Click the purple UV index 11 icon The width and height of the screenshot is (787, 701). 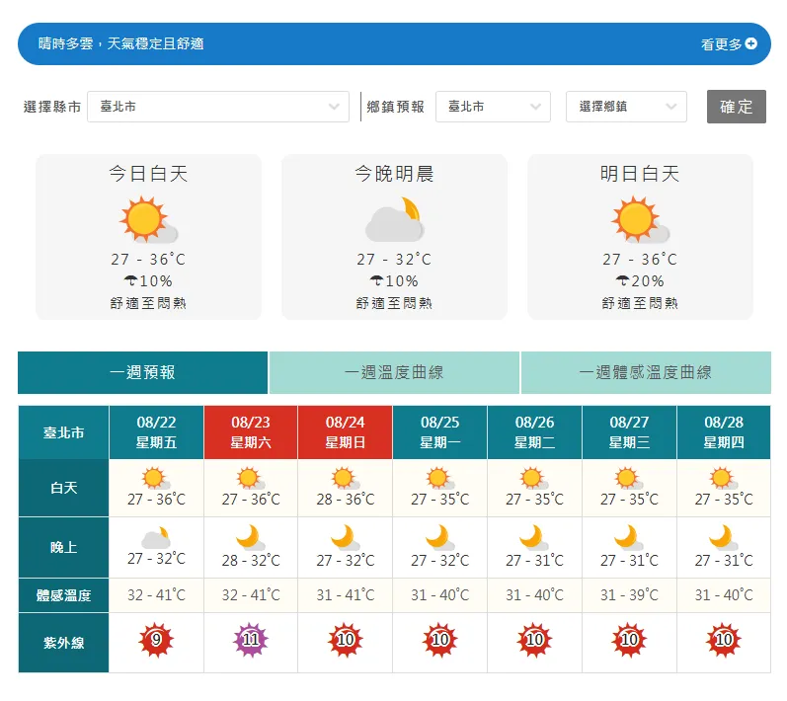point(251,640)
